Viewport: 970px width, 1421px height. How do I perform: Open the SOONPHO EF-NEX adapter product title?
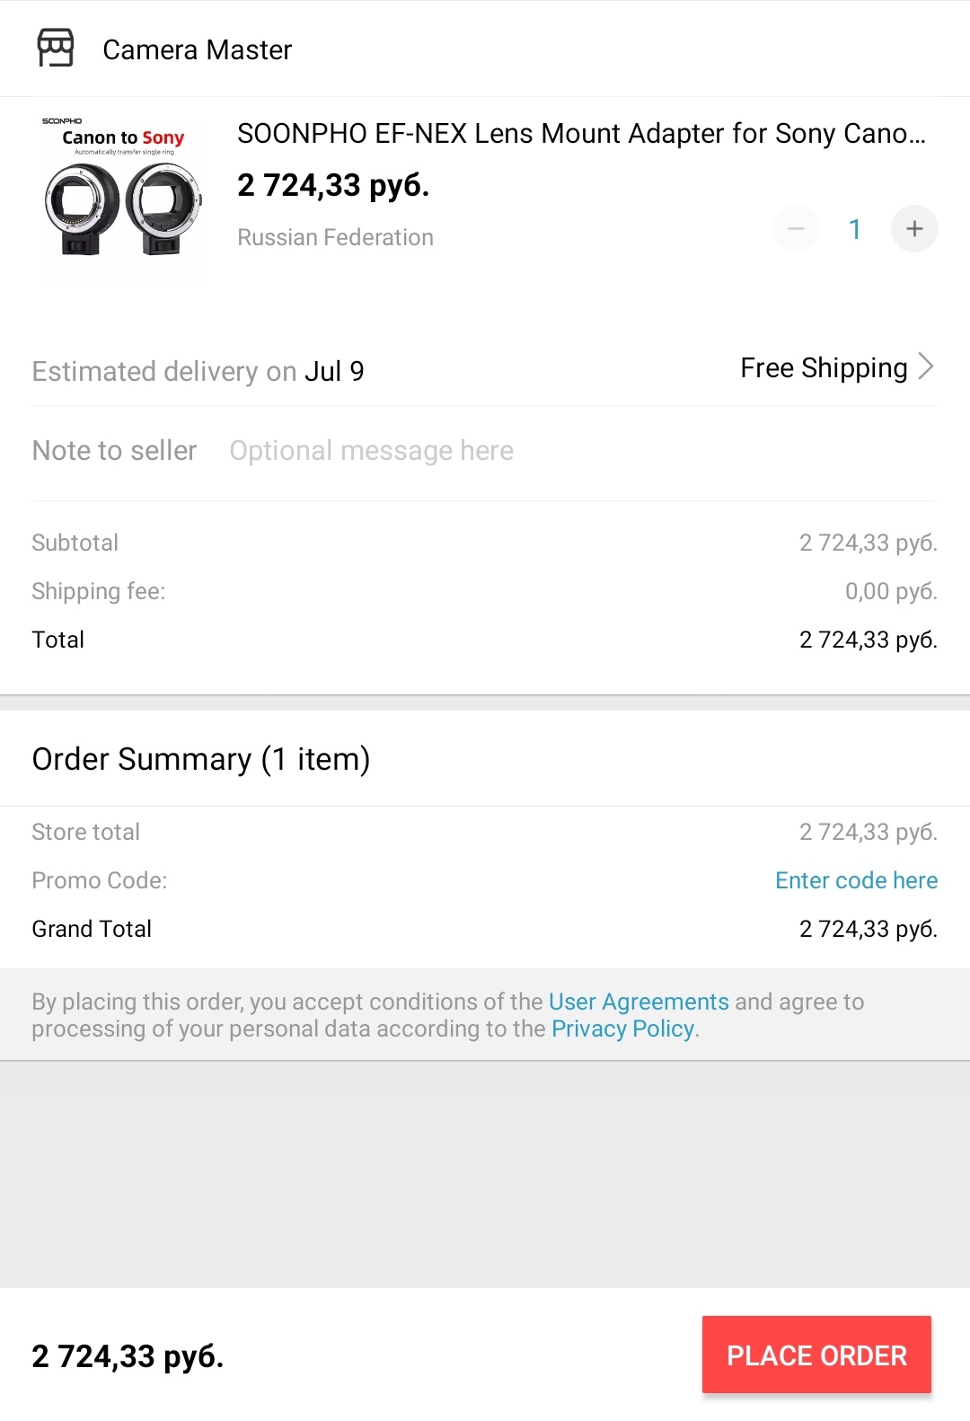coord(580,134)
